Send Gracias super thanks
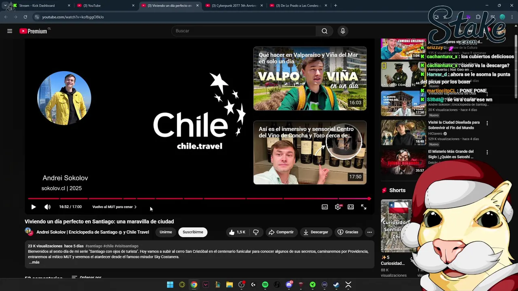This screenshot has height=291, width=518. tap(348, 232)
